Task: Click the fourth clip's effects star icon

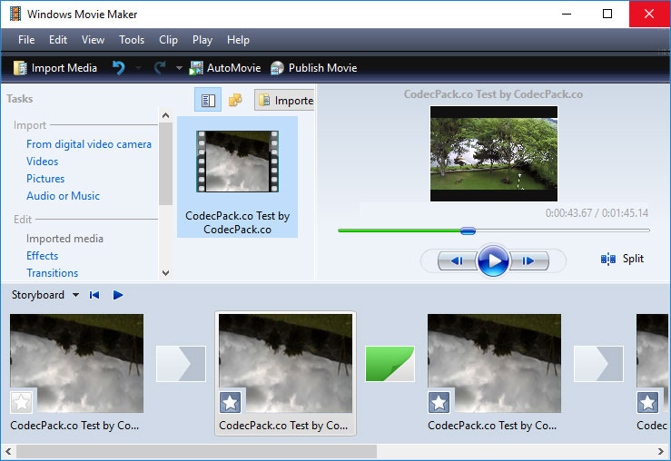Action: pos(648,402)
